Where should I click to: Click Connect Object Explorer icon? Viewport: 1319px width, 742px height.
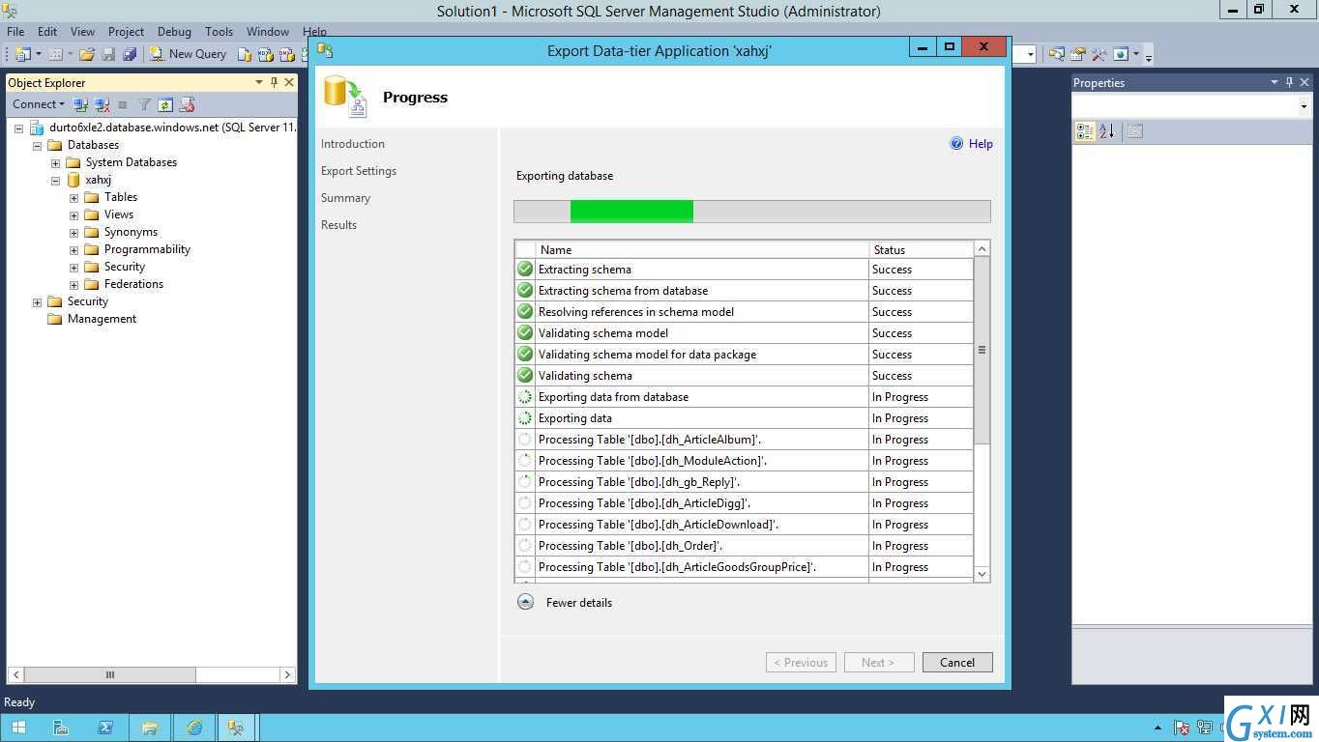tap(80, 104)
